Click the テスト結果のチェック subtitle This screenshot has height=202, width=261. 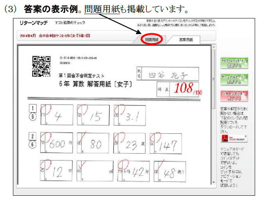point(70,23)
